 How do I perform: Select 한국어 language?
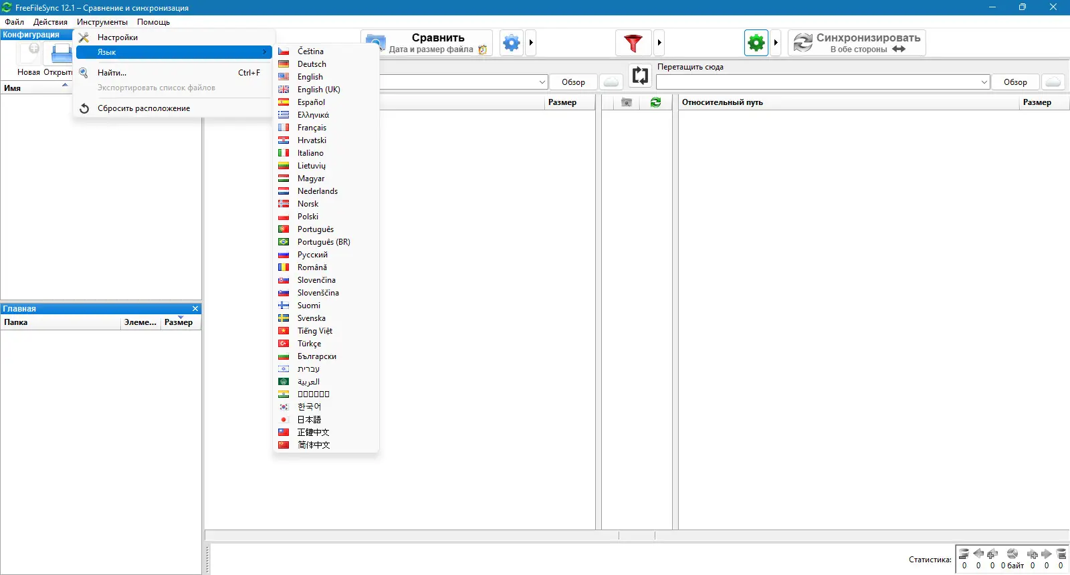[326, 407]
